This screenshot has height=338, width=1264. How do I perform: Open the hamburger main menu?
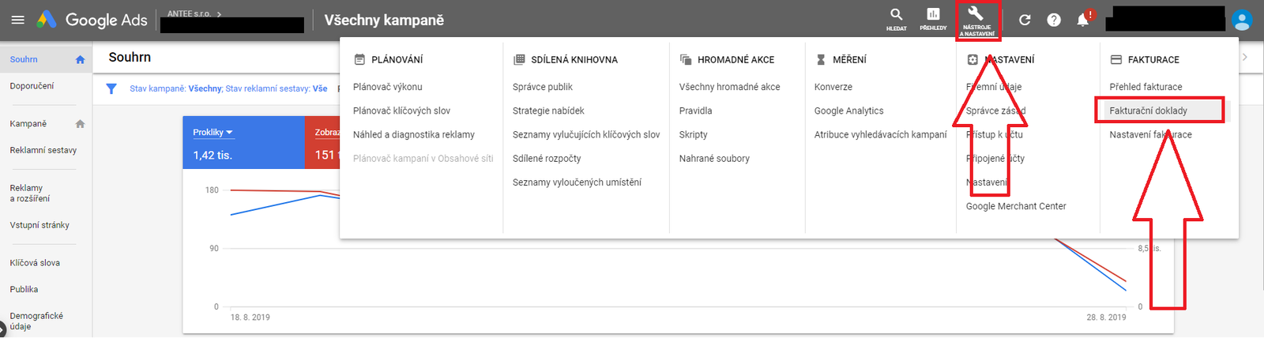(17, 20)
